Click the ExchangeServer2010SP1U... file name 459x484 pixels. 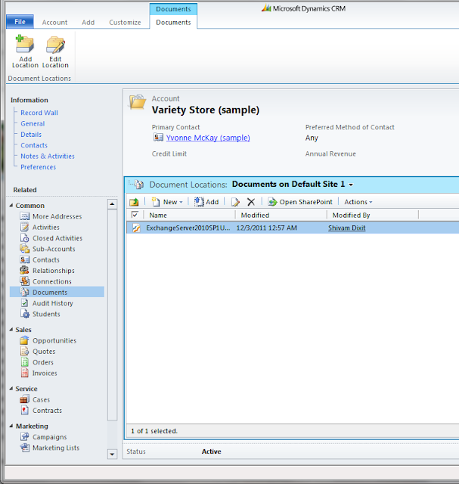188,228
